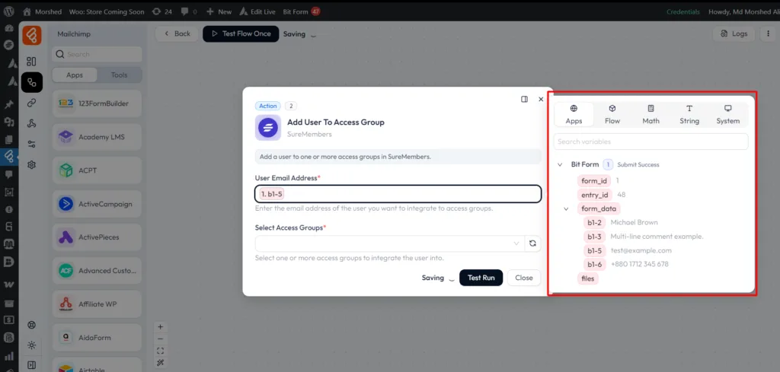The height and width of the screenshot is (372, 780).
Task: Open Analytics bars icon in WordPress sidebar
Action: tap(9, 356)
